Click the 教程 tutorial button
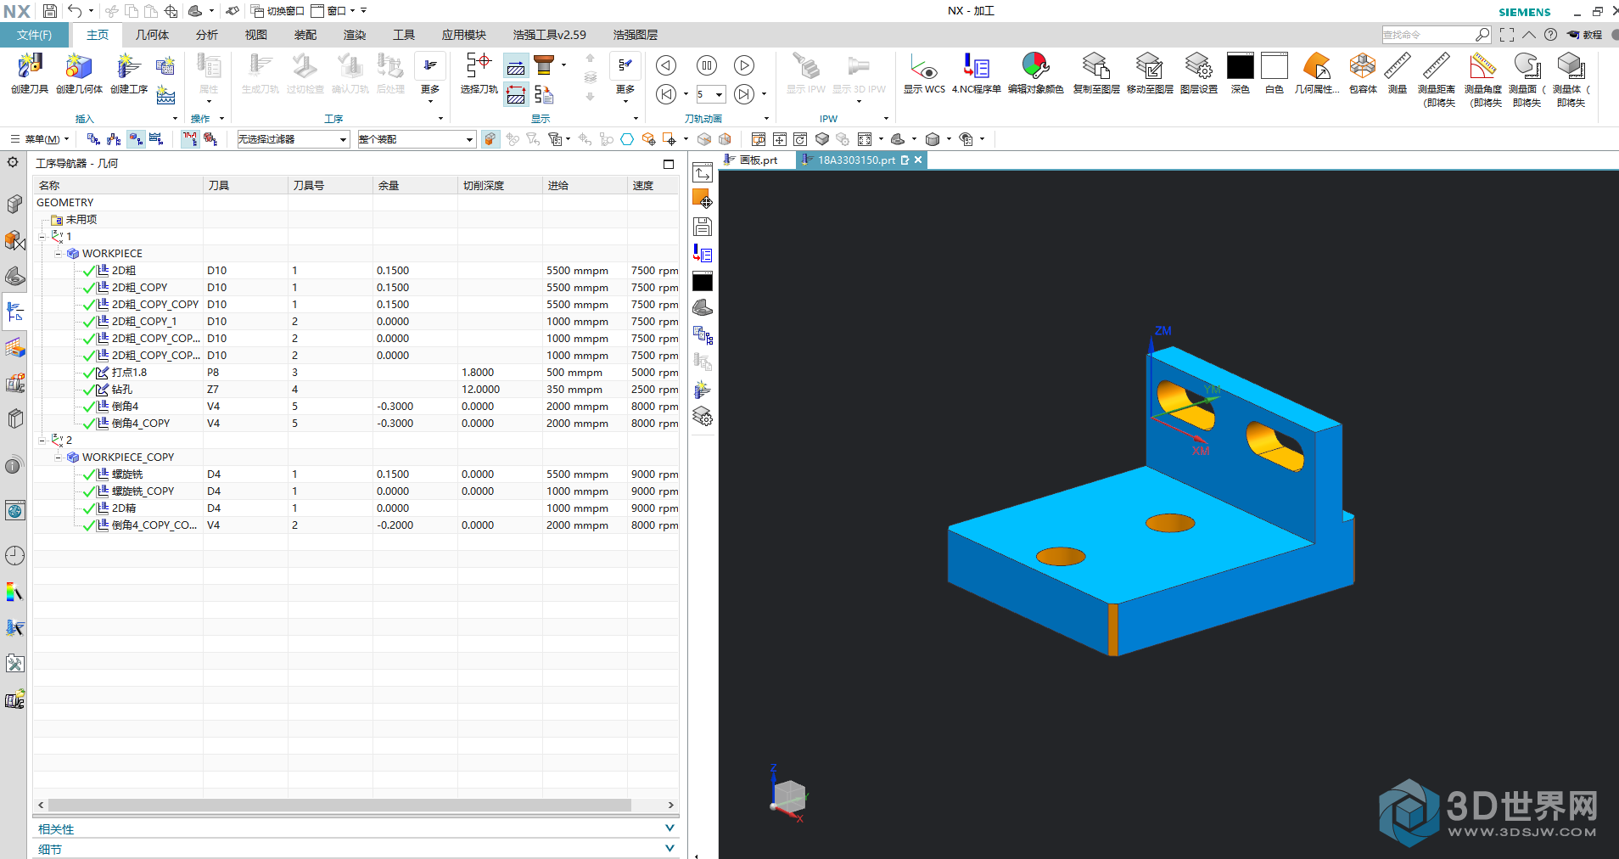This screenshot has width=1619, height=859. point(1584,35)
